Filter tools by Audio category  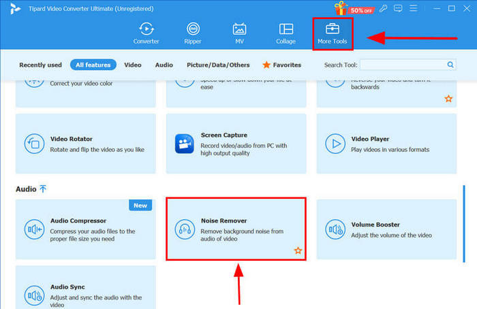point(164,65)
